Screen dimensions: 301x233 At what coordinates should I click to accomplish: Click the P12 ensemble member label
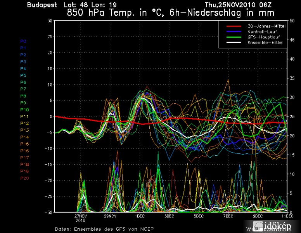pos(24,123)
